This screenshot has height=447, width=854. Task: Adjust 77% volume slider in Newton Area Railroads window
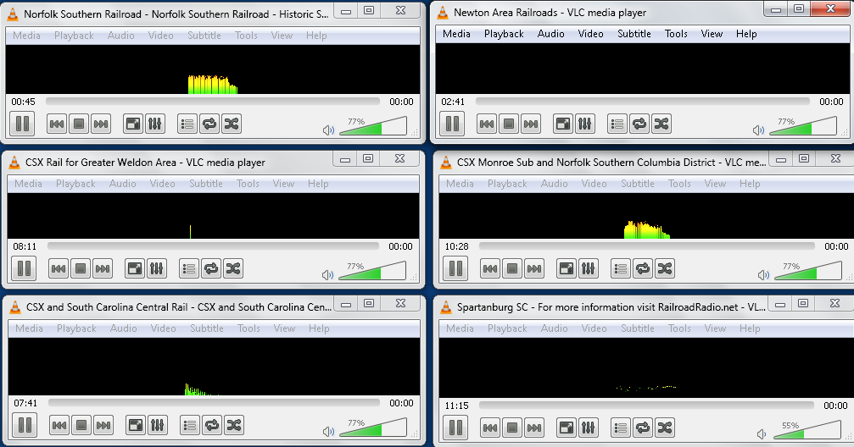click(803, 126)
